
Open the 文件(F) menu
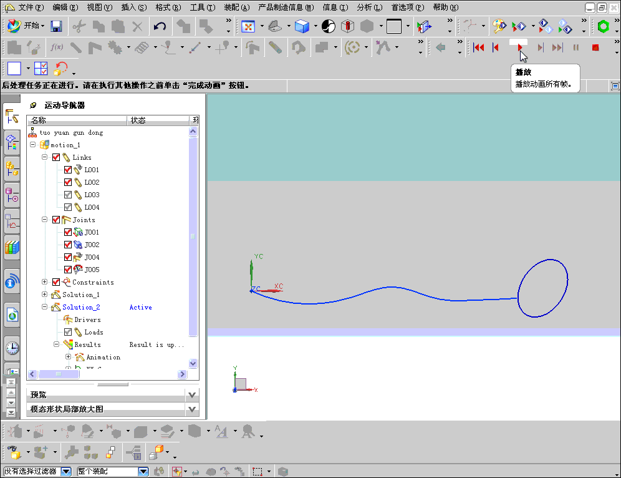point(31,7)
